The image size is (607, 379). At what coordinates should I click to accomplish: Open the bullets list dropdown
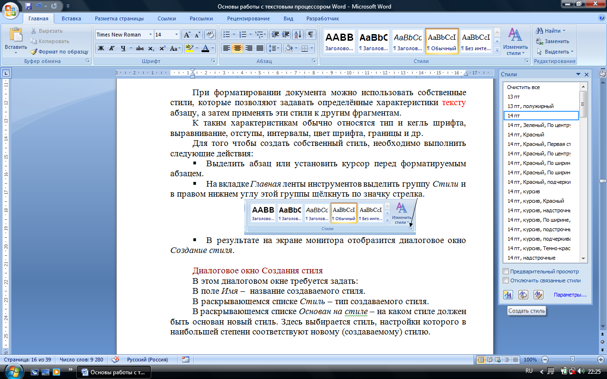tap(234, 35)
